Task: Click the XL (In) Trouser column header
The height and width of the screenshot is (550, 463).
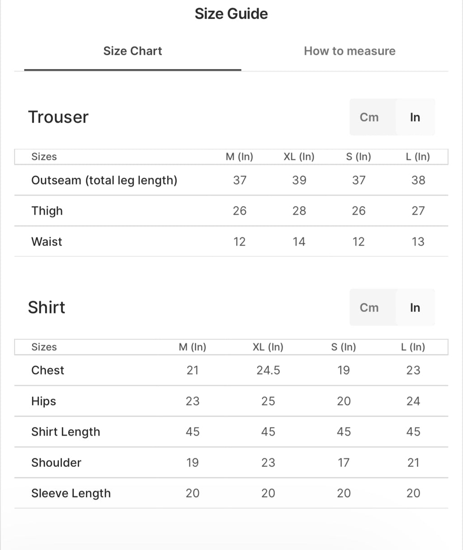Action: (299, 157)
